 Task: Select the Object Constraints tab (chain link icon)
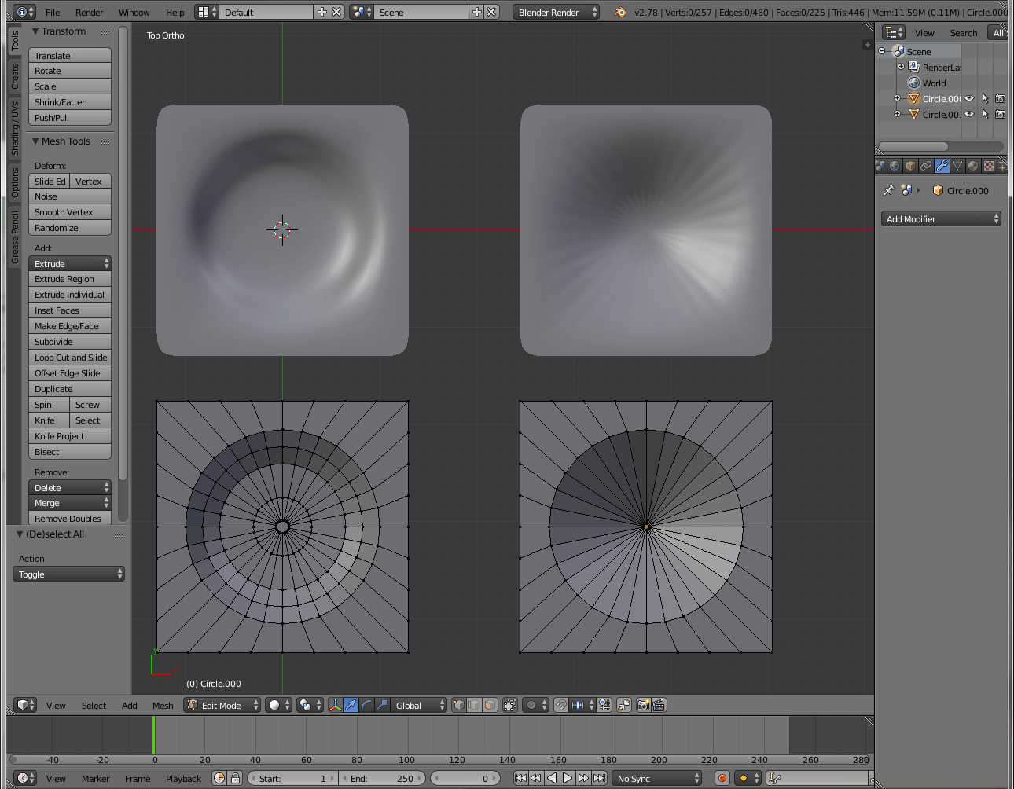point(926,166)
